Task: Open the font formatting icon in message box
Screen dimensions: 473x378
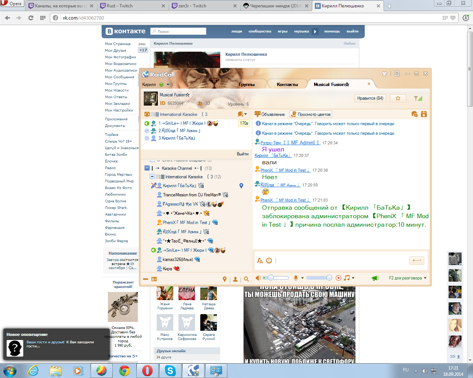Action: [x=260, y=261]
